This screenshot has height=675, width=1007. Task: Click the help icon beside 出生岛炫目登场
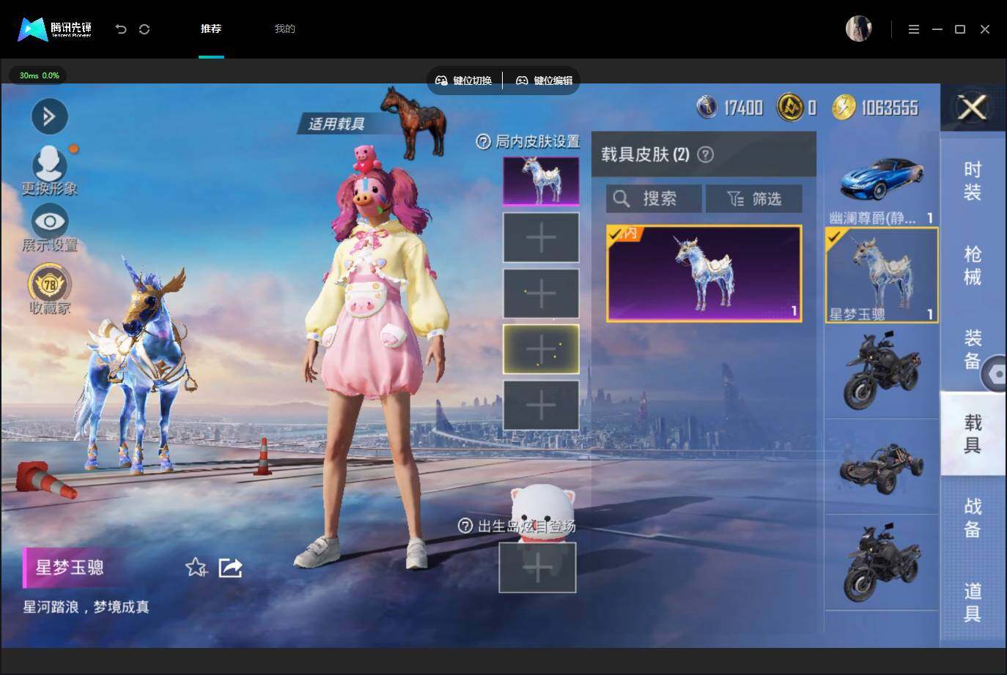click(465, 526)
